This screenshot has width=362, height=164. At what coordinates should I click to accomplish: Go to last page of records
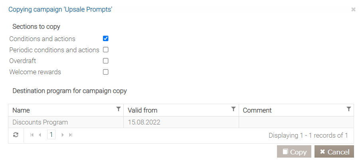[x=71, y=135]
